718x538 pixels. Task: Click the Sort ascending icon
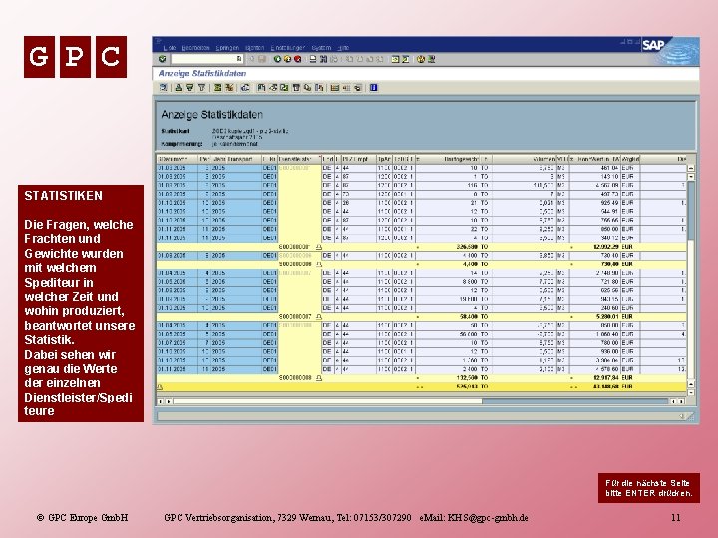point(179,88)
